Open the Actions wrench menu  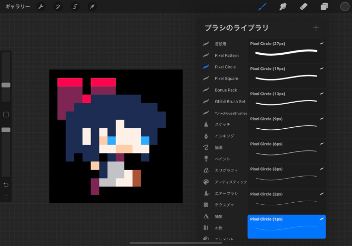tap(41, 7)
